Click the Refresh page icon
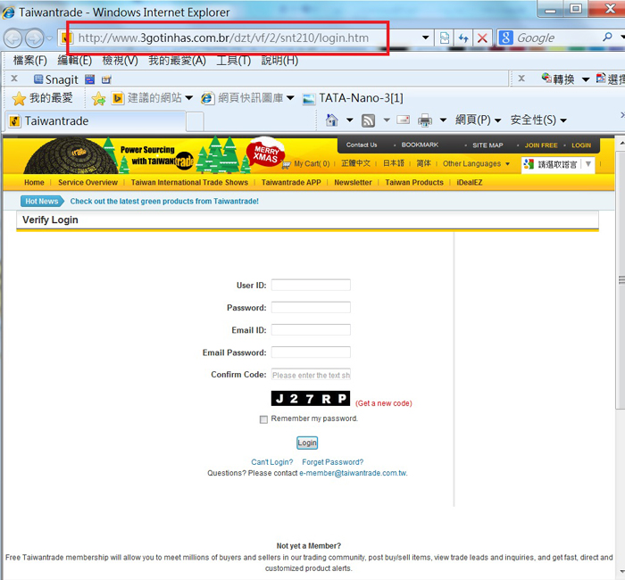Viewport: 625px width, 580px height. point(462,38)
